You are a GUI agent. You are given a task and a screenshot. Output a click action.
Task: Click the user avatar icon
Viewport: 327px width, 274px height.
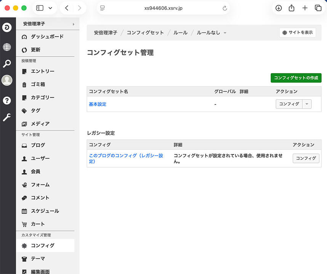coord(8,80)
